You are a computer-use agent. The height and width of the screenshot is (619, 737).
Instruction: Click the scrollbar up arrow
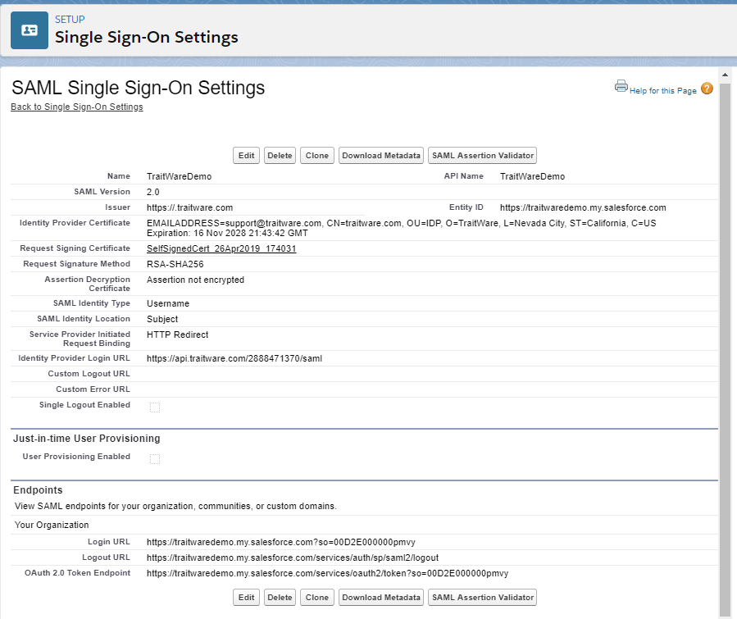point(725,75)
